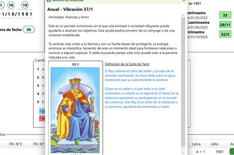Image resolution: width=234 pixels, height=155 pixels.
Task: Click the dialog's vertical scrollbar thumb
Action: [183, 82]
